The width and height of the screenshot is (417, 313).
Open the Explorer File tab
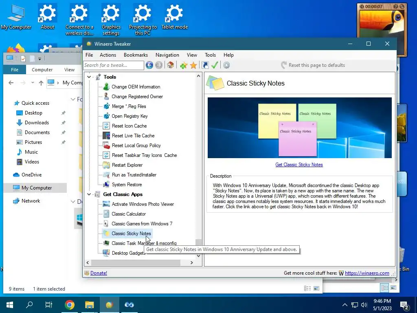(15, 70)
